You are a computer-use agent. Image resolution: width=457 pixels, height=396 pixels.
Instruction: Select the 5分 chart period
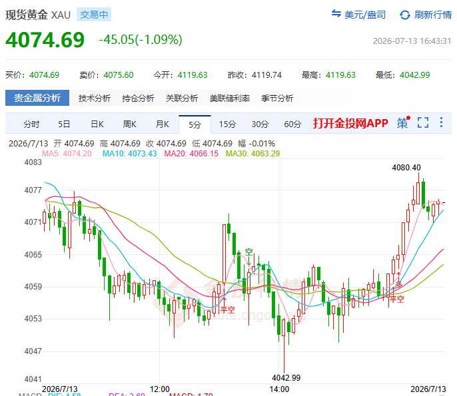click(x=195, y=124)
